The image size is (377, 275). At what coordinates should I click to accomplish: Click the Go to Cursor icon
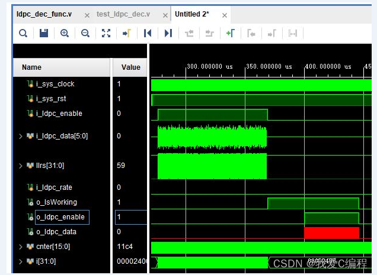pos(126,33)
